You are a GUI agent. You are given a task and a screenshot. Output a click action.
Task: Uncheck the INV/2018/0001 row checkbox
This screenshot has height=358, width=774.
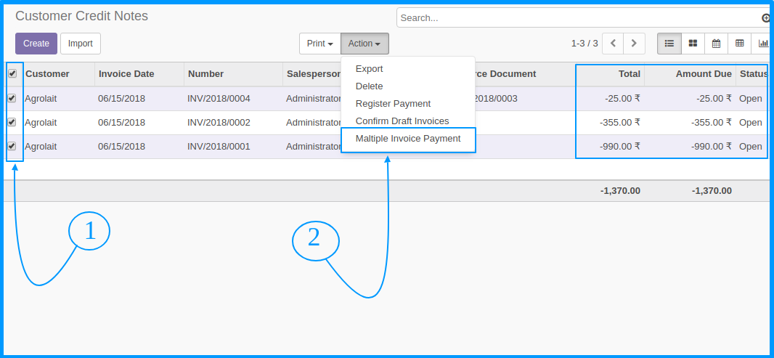(x=12, y=146)
